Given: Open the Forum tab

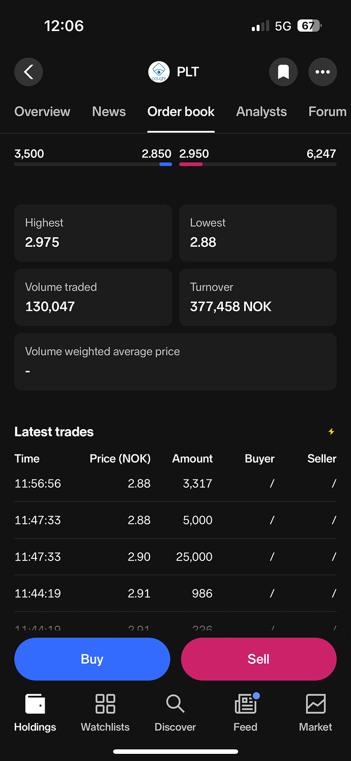Looking at the screenshot, I should pyautogui.click(x=328, y=111).
